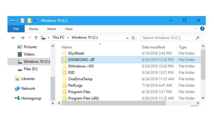Viewport: 214px width, 120px height.
Task: Select the OneDriveTemp folder name
Action: click(x=80, y=79)
